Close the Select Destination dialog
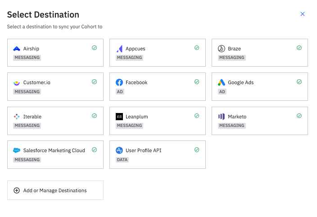Image resolution: width=317 pixels, height=217 pixels. click(303, 14)
